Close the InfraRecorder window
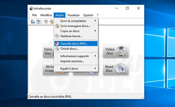175x107 pixels. click(139, 8)
